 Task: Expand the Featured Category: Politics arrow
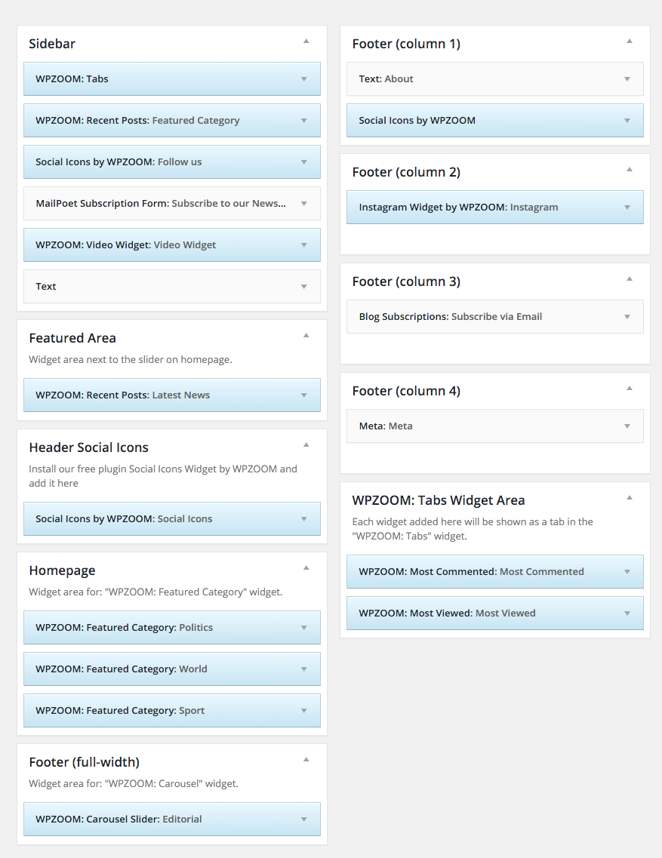pyautogui.click(x=304, y=628)
